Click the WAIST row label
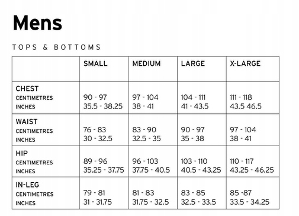Viewport: 299px width, 216px height. coord(27,122)
